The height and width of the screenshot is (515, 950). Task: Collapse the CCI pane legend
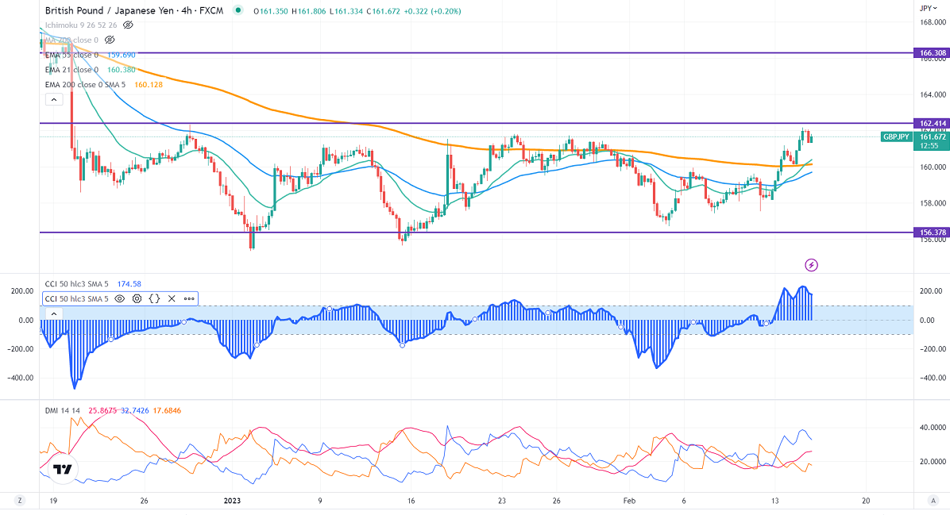point(53,314)
